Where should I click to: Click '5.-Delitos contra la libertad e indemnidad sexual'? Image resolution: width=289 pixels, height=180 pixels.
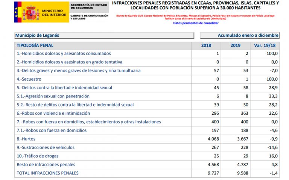64,88
